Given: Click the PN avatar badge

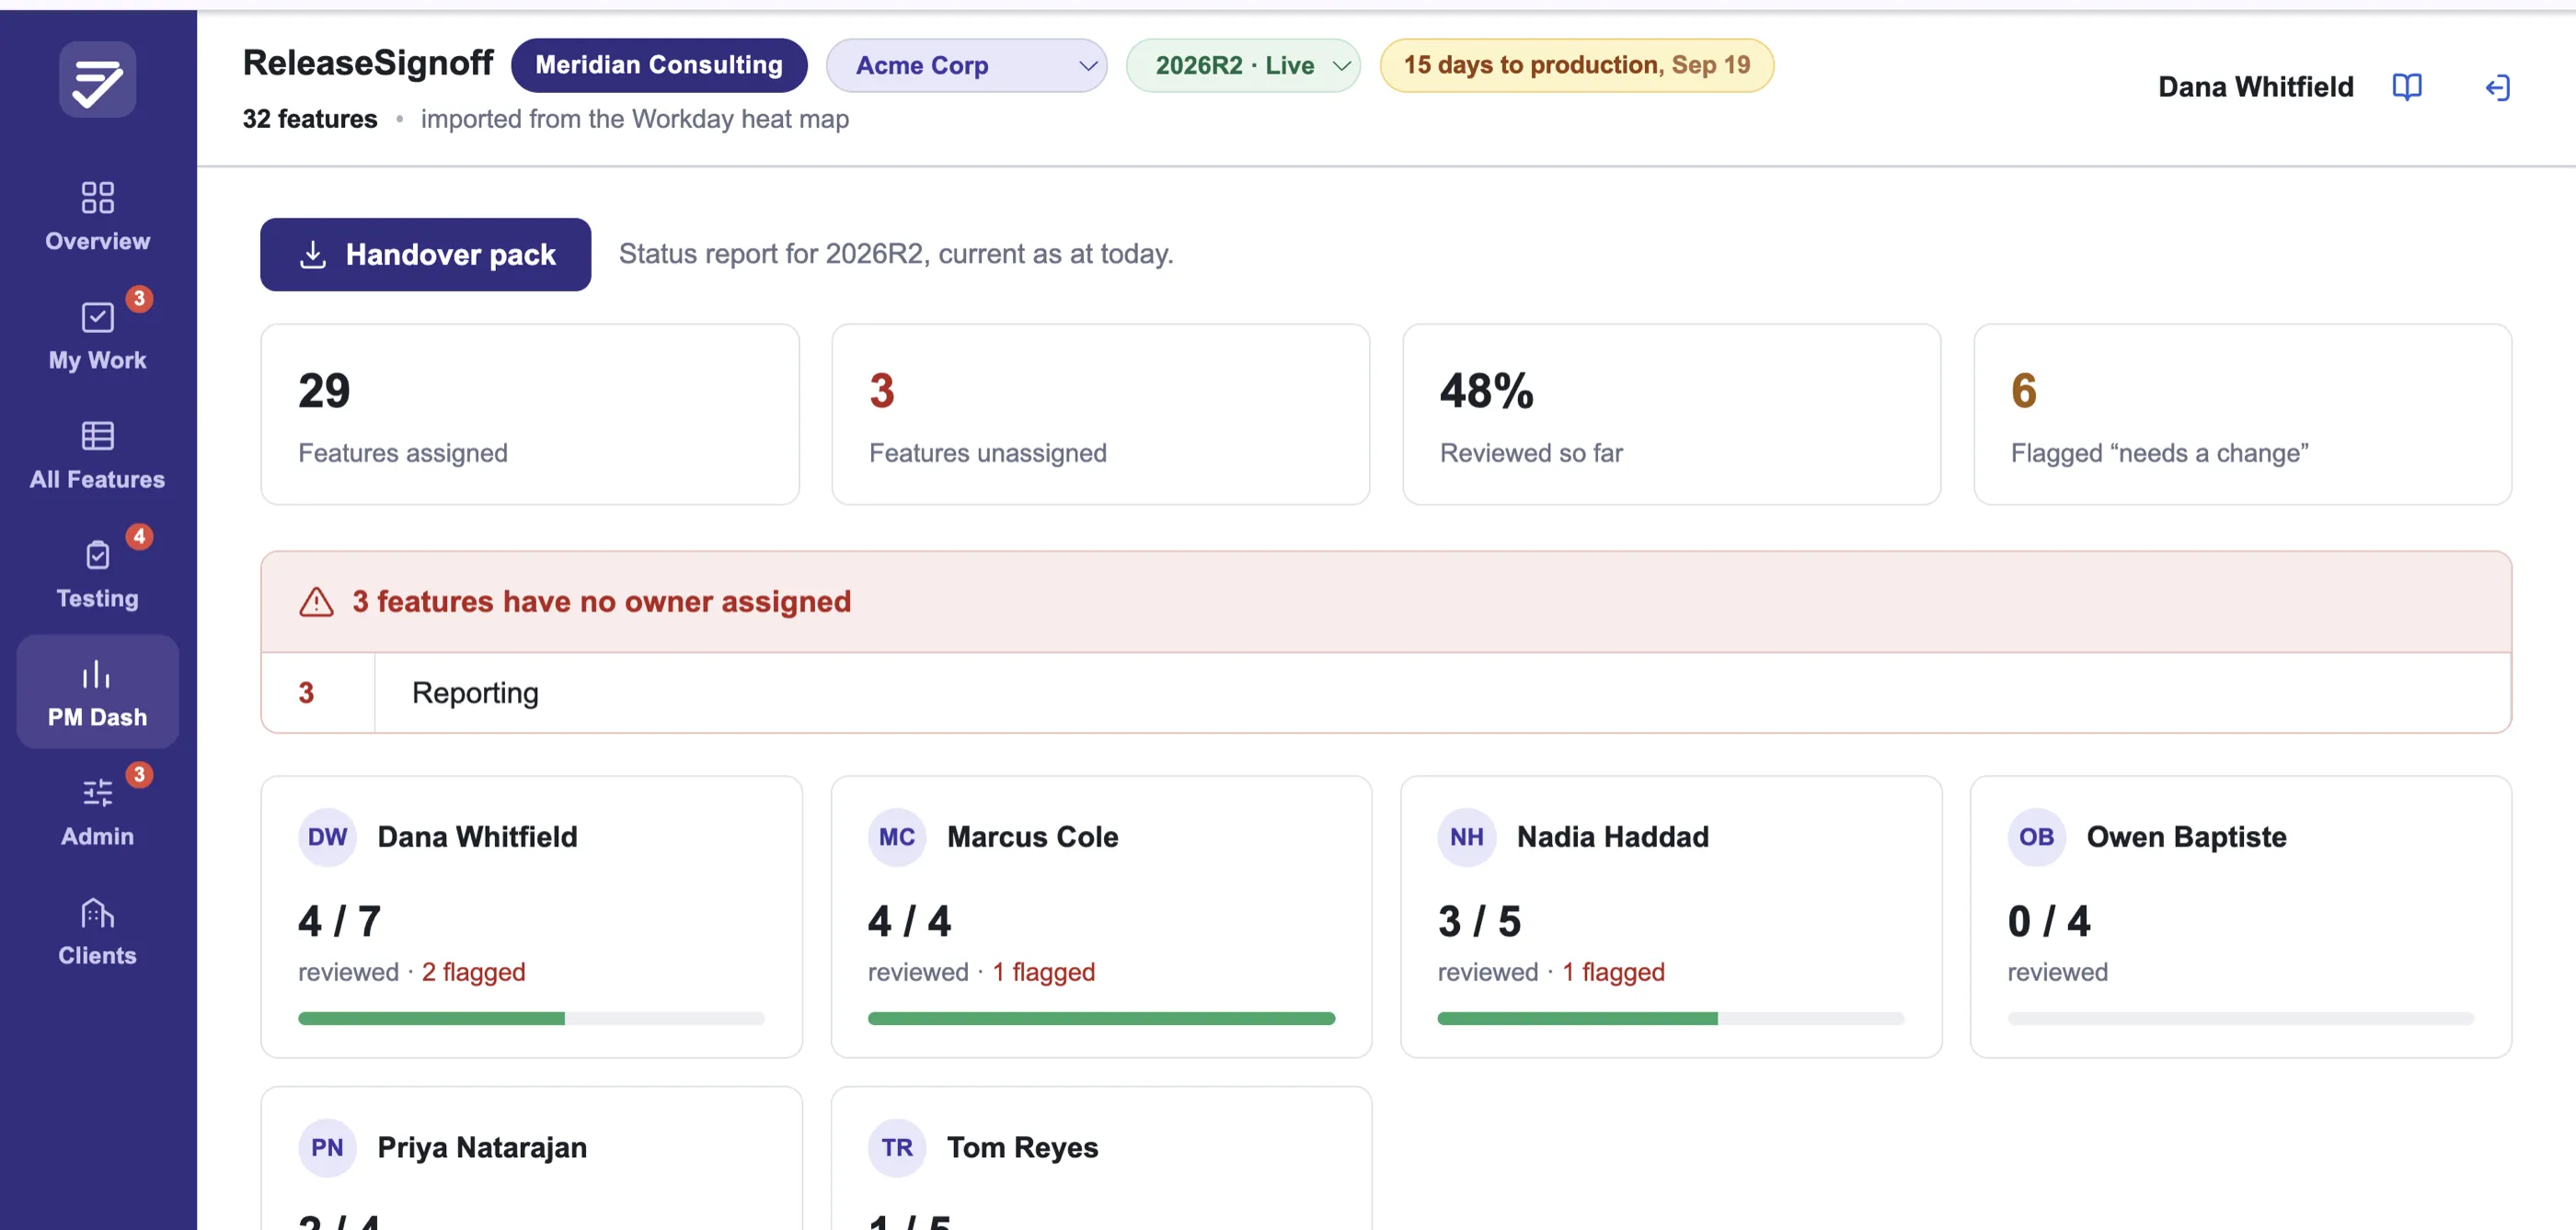Looking at the screenshot, I should (x=327, y=1147).
